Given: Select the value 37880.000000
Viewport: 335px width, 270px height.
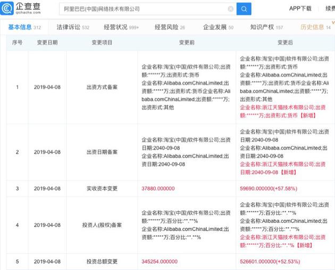Looking at the screenshot, I should [158, 188].
